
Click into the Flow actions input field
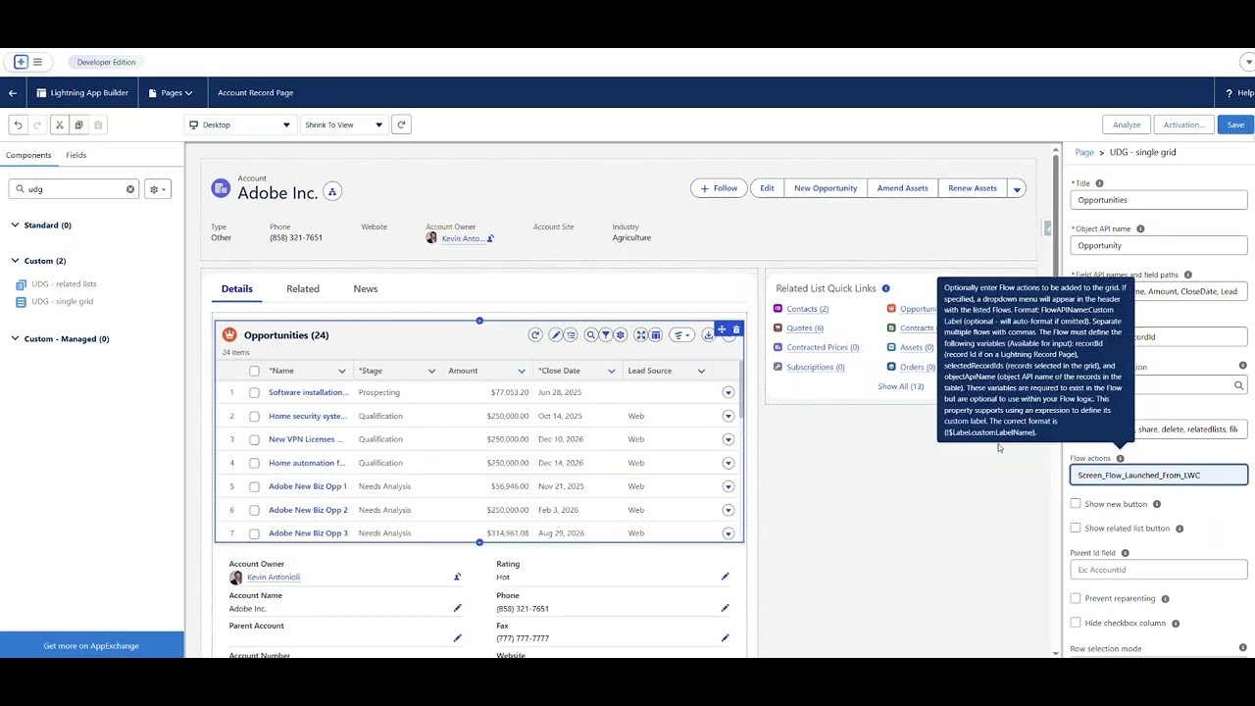pos(1159,476)
